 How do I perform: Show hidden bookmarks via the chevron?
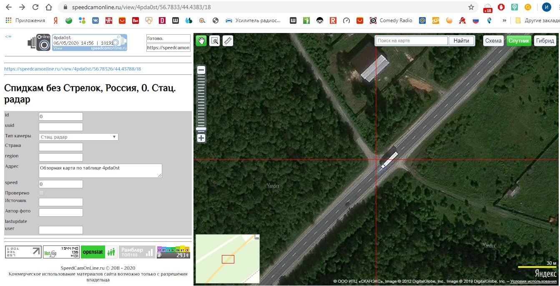[x=504, y=20]
